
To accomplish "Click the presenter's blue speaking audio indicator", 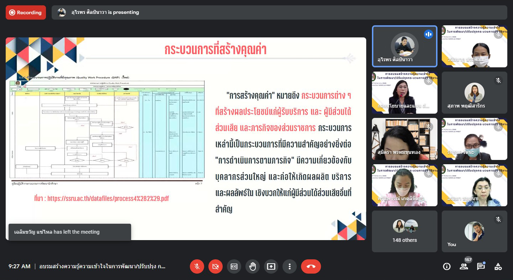I will click(428, 34).
